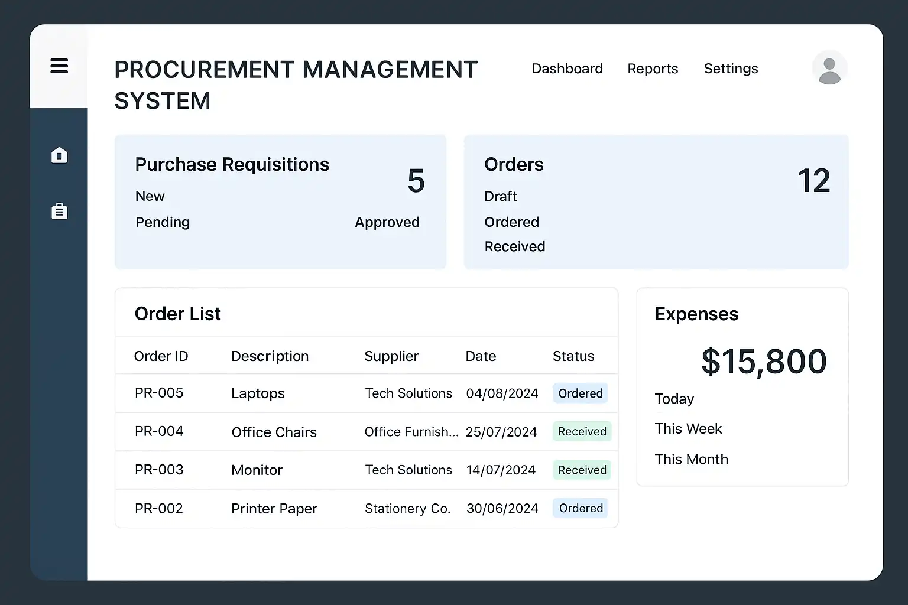Show Received orders in Orders card

514,246
